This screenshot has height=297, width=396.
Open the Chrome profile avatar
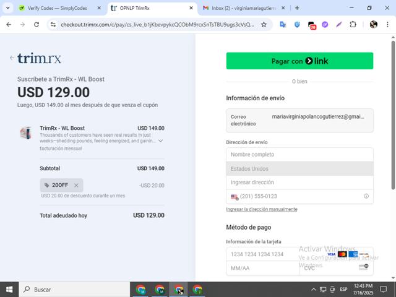tap(374, 25)
